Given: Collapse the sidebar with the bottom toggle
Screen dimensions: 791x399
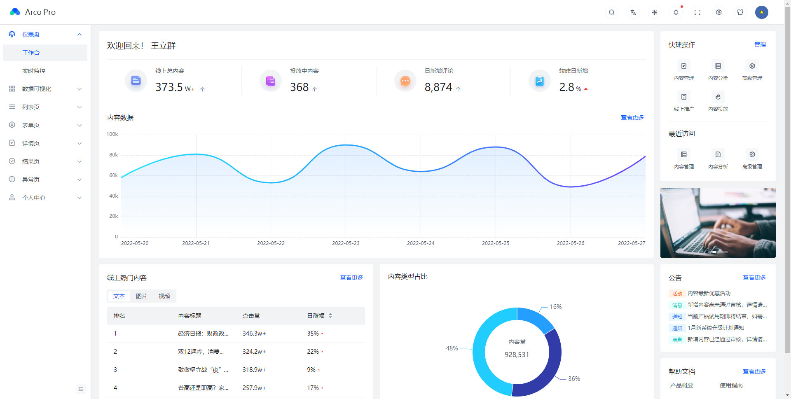Looking at the screenshot, I should pos(81,389).
